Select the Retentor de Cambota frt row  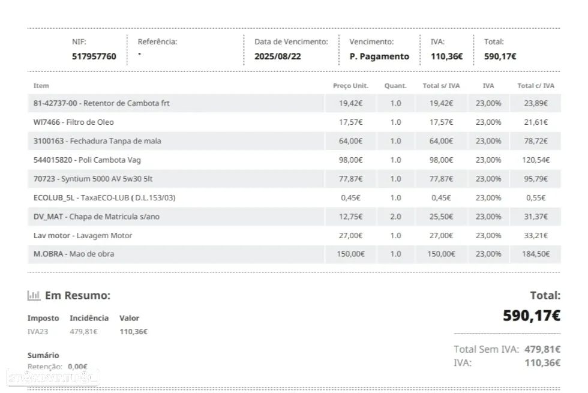101,103
